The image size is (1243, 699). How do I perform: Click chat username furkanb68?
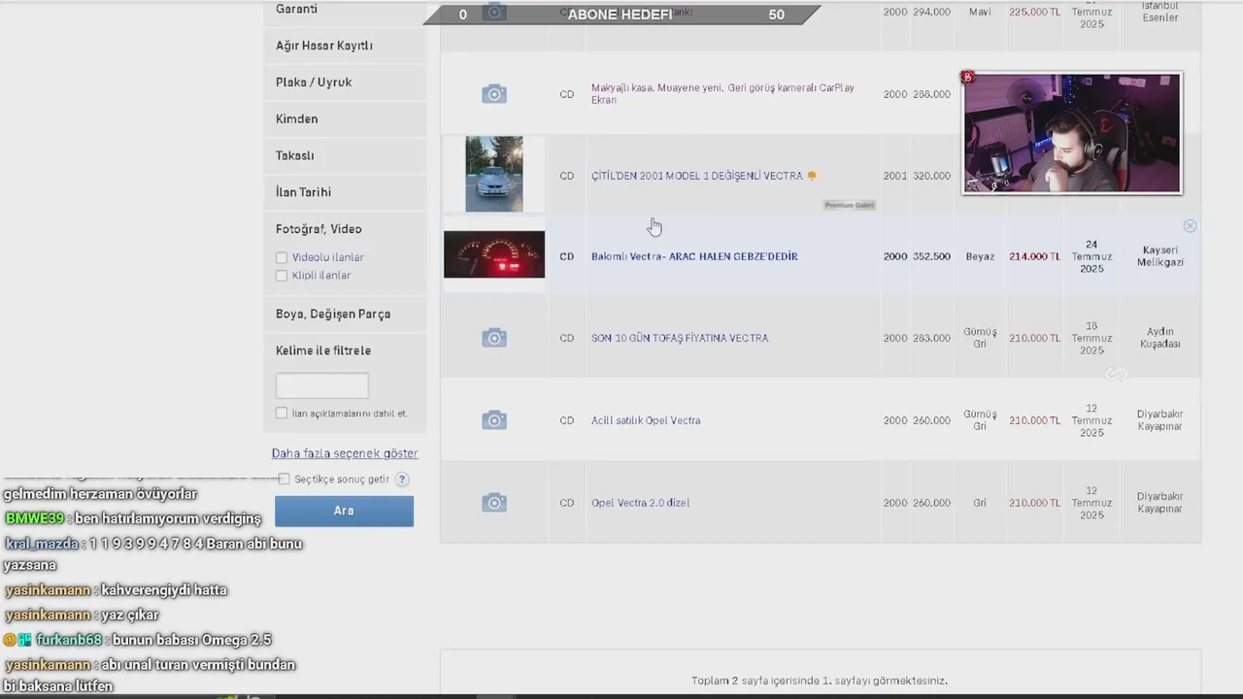(x=69, y=640)
